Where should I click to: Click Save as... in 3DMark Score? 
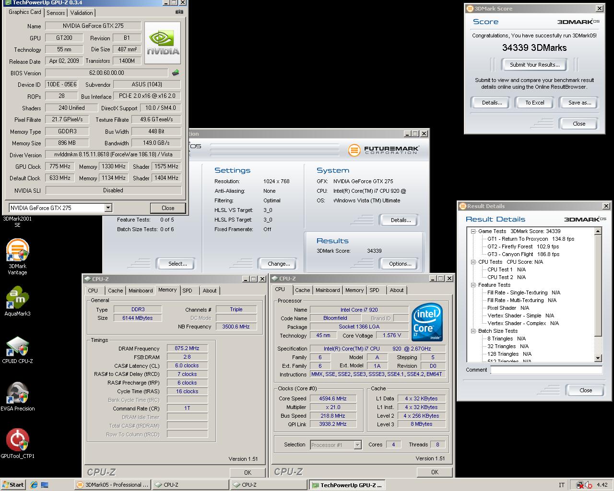pos(579,103)
